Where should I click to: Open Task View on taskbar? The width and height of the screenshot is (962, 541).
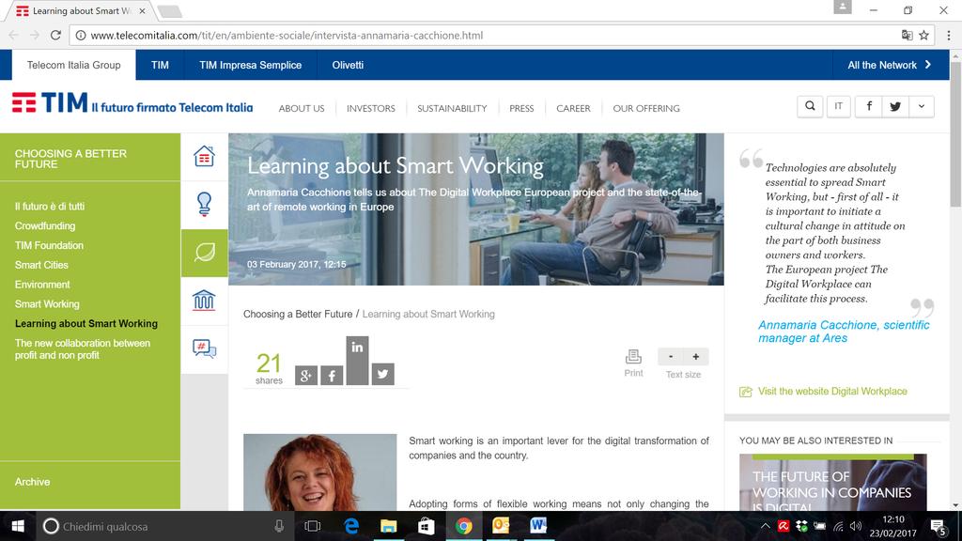[x=312, y=526]
